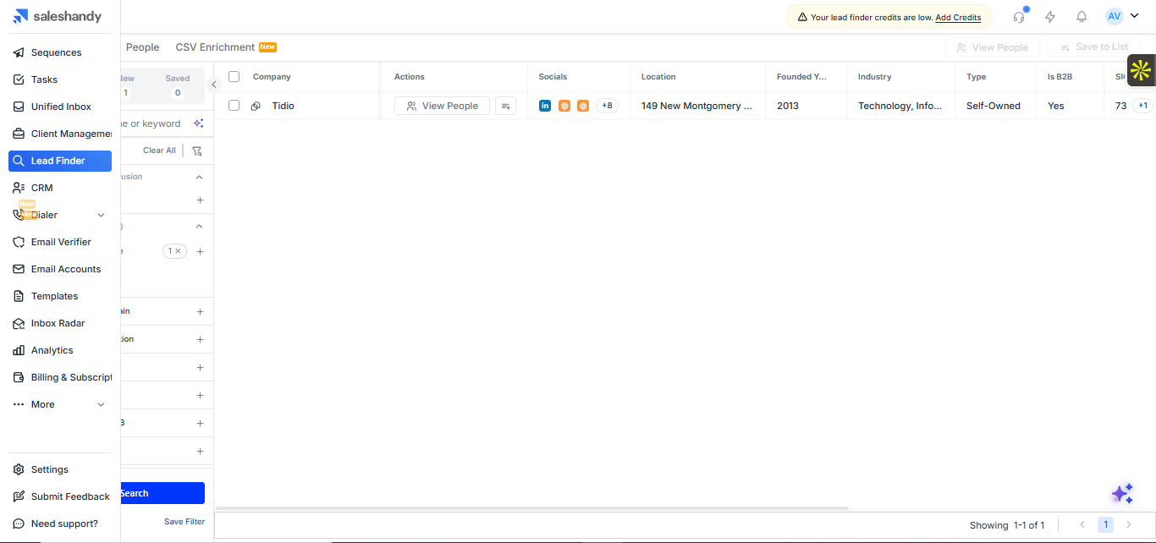Click the blue Search button

tap(162, 493)
